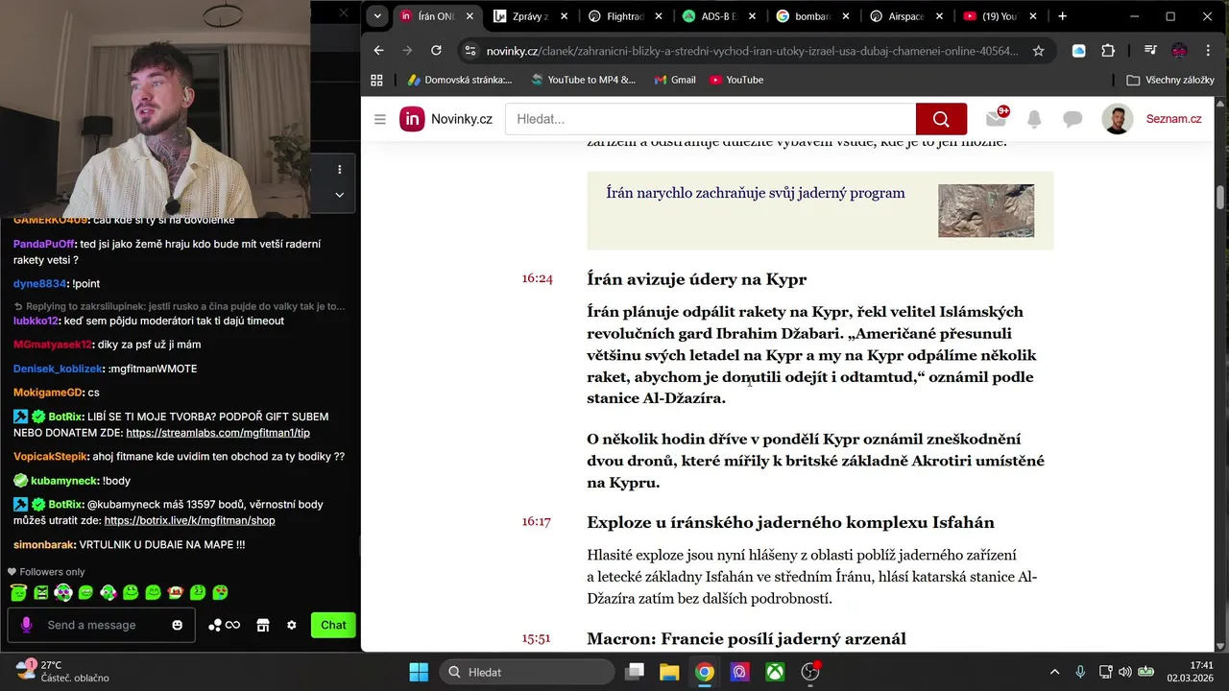Image resolution: width=1229 pixels, height=691 pixels.
Task: Click the Chrome address bar URL
Action: [x=752, y=51]
